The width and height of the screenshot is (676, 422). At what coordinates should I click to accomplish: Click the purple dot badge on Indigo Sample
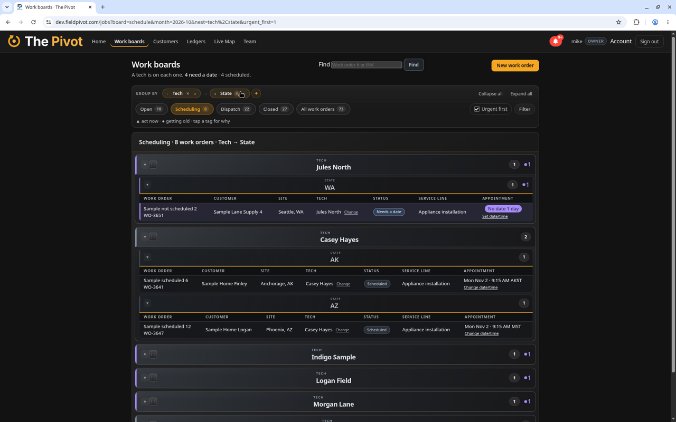(x=527, y=354)
